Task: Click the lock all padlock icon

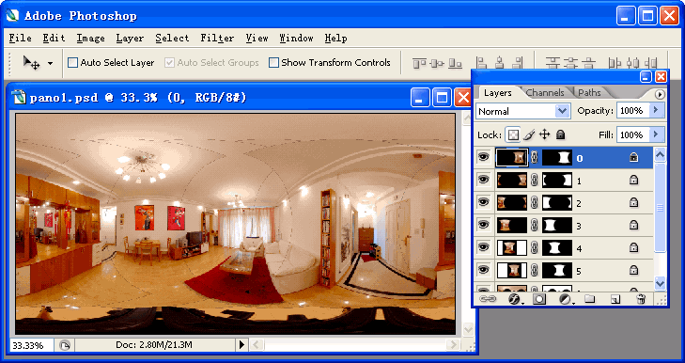Action: pyautogui.click(x=560, y=134)
